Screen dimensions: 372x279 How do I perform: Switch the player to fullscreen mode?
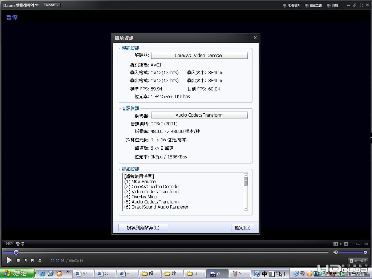tap(361, 5)
